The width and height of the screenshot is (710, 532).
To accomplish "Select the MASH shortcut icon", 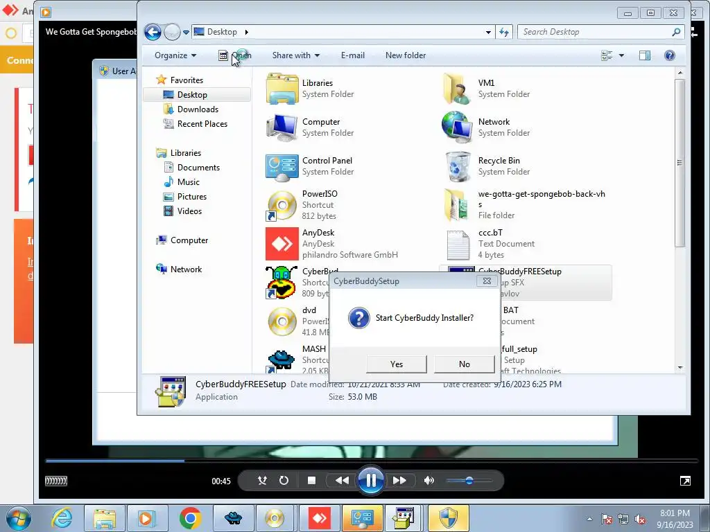I will click(282, 360).
